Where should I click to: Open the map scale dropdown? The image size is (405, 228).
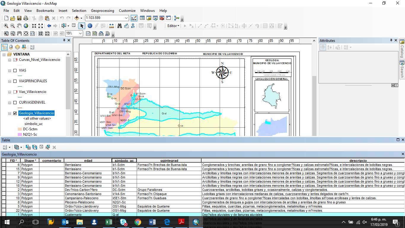(126, 18)
